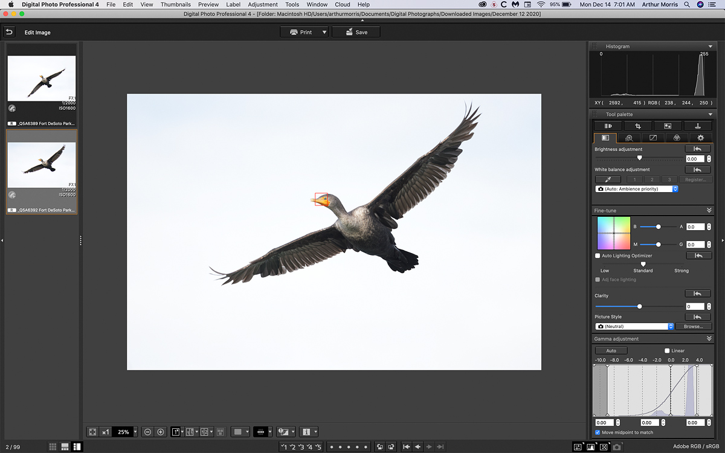Reset the Brightness adjustment with undo button
This screenshot has width=725, height=453.
point(697,149)
